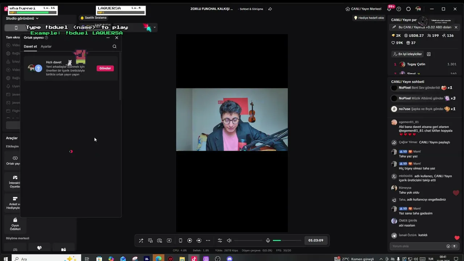Open the help question-mark icon
The height and width of the screenshot is (261, 464).
coord(399,9)
